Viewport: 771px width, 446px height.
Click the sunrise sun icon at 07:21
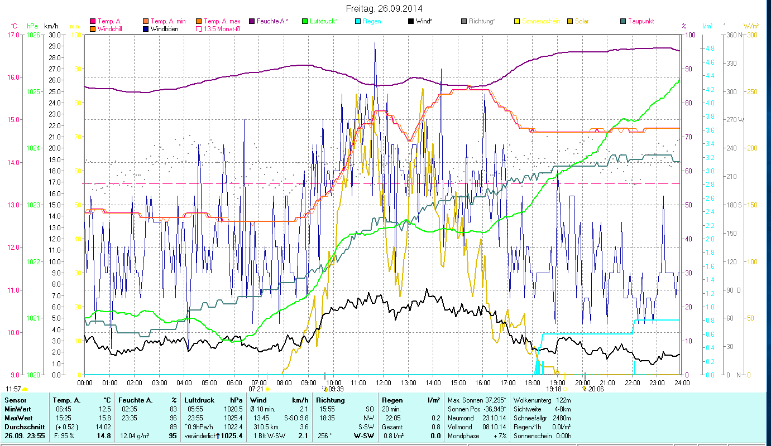(x=267, y=389)
